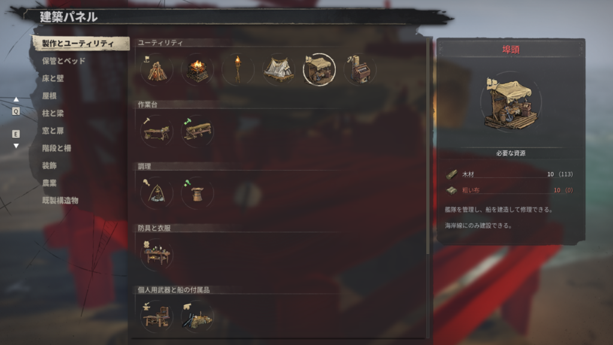The image size is (613, 345).
Task: Switch to the 床と壁 category
Action: (x=53, y=78)
